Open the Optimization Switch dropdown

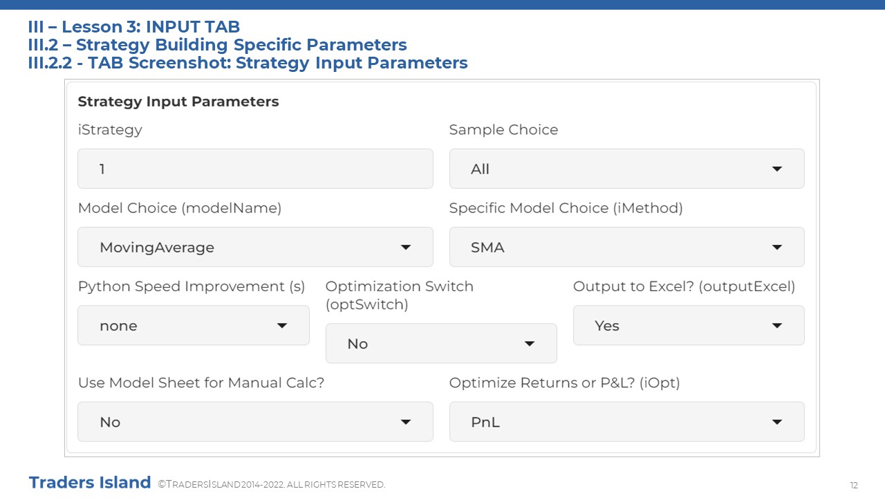tap(441, 343)
